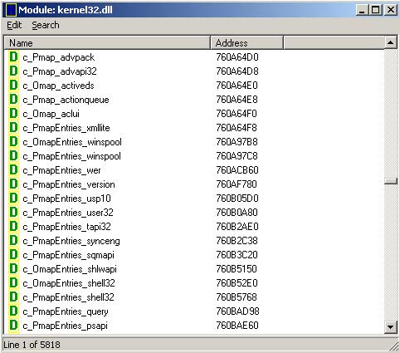
Task: Select the D icon beside c_PmapEntries_wer
Action: (13, 170)
